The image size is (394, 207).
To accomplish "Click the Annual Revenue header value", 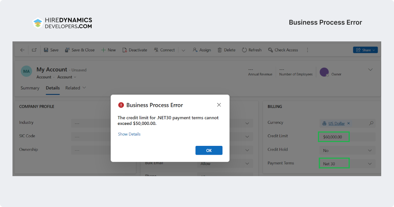I will tap(251, 69).
